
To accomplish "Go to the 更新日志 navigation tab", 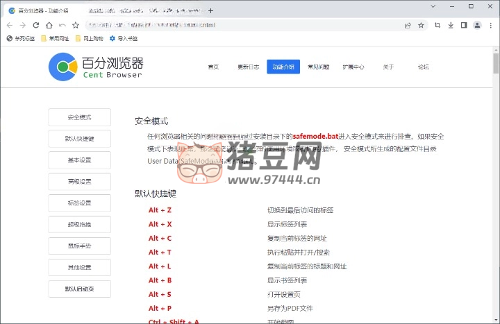I will tap(248, 67).
